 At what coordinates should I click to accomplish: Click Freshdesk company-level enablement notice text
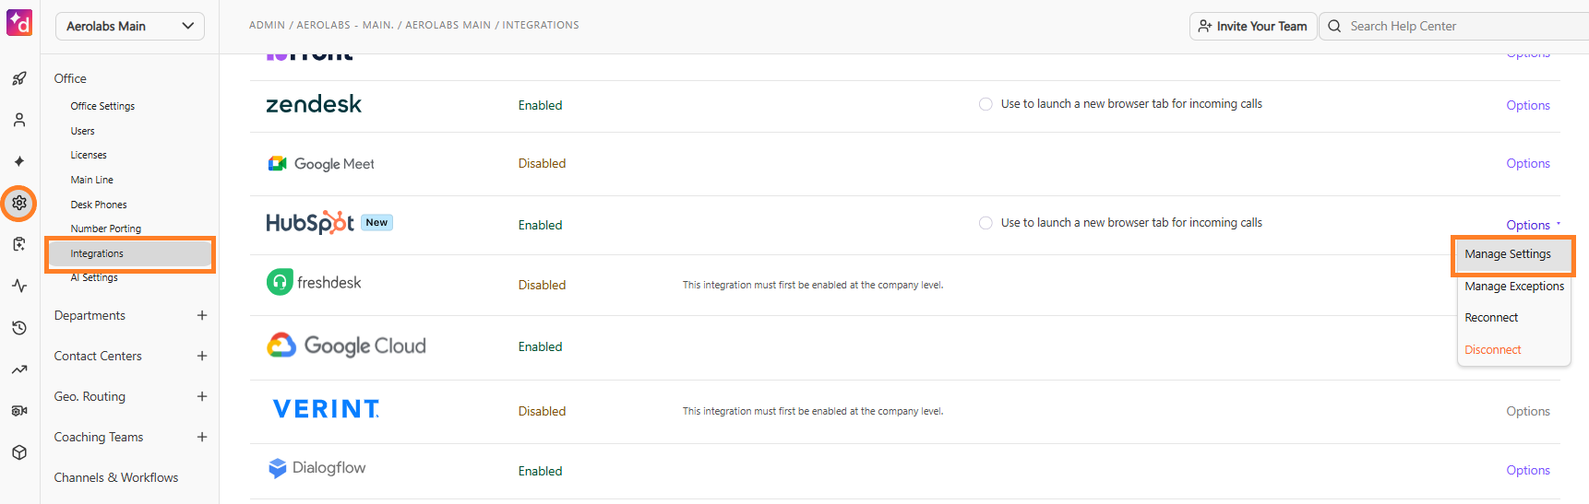[x=813, y=285]
